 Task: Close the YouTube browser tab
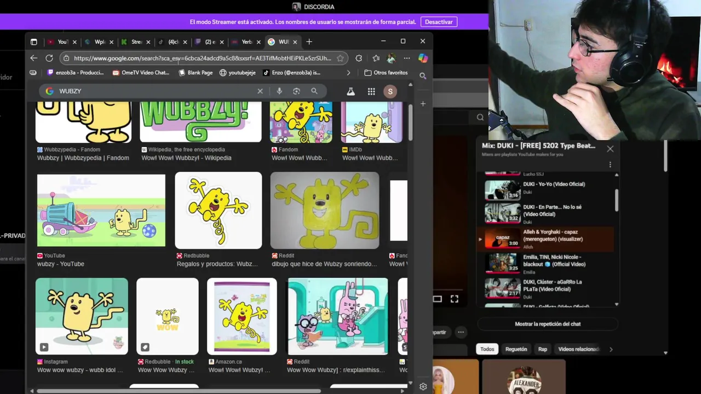(74, 42)
